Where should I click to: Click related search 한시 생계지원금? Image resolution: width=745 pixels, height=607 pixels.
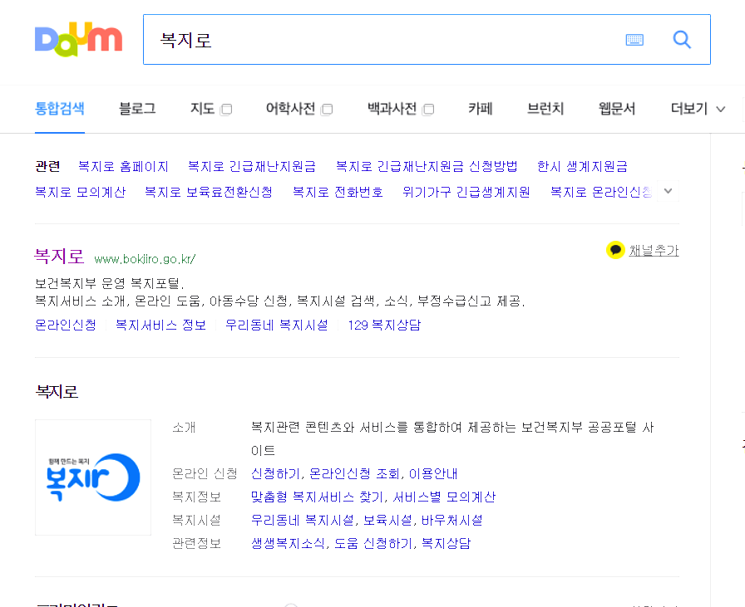tap(583, 166)
